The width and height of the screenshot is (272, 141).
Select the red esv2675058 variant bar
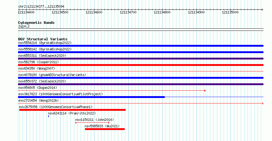[x=72, y=110]
